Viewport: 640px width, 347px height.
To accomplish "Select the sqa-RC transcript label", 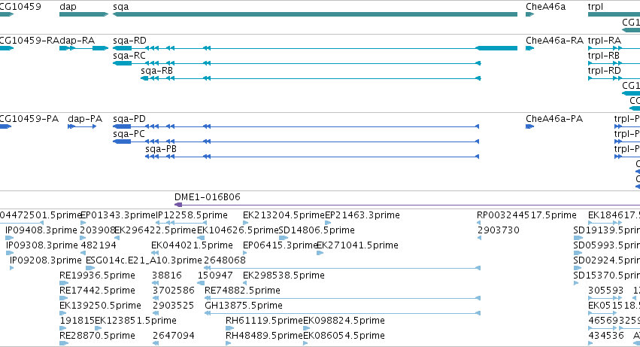I will 129,56.
